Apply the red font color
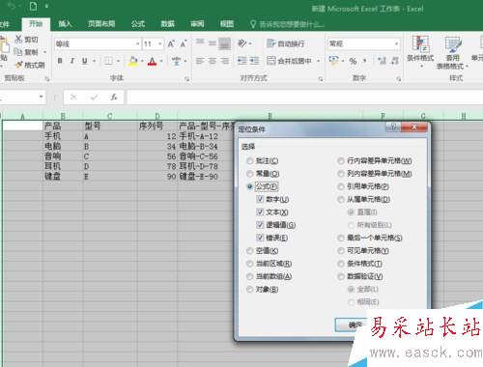Image resolution: width=483 pixels, height=367 pixels. [152, 61]
